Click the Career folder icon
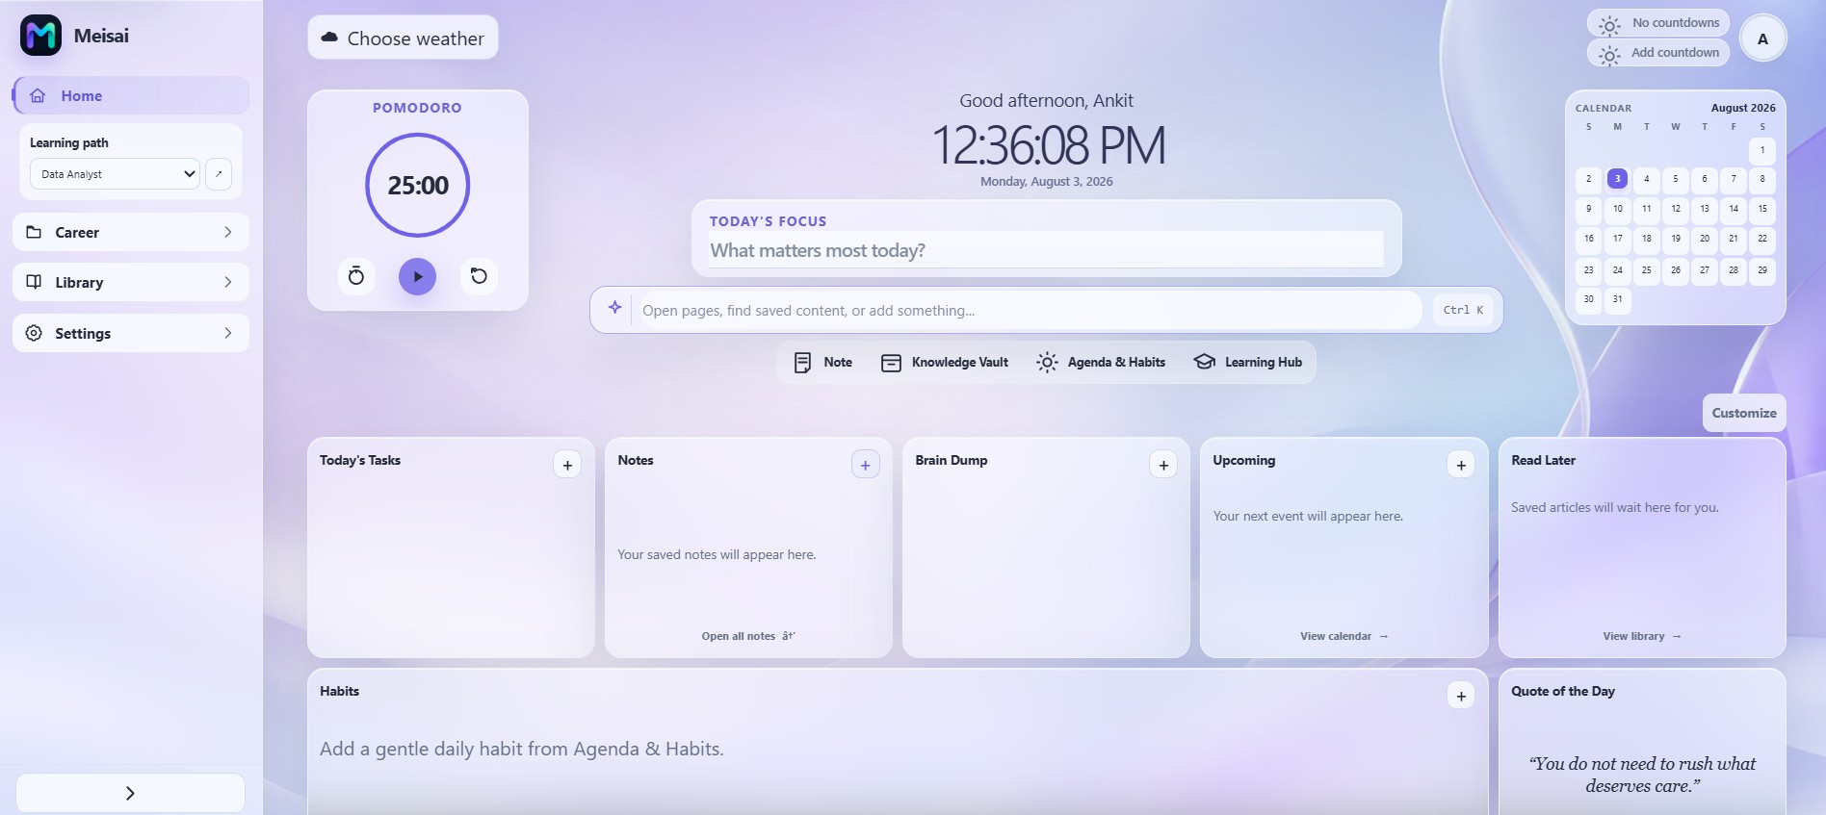This screenshot has width=1826, height=815. point(34,232)
